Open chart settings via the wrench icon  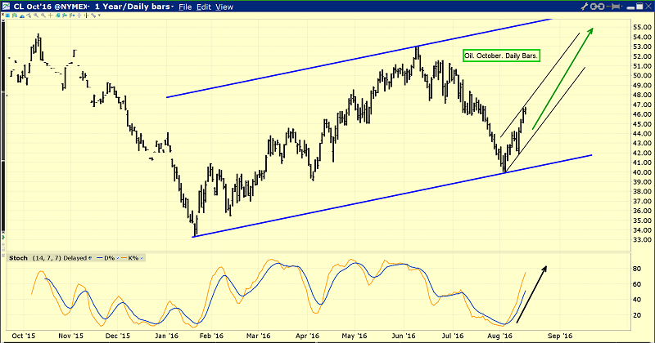pyautogui.click(x=585, y=7)
